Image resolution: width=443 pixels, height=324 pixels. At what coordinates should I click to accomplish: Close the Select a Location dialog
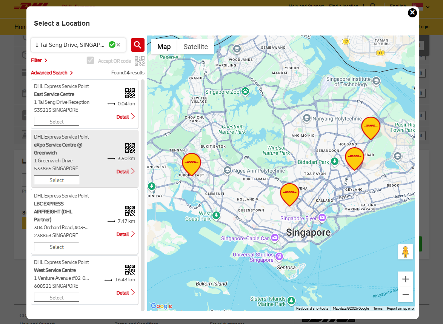(x=412, y=13)
